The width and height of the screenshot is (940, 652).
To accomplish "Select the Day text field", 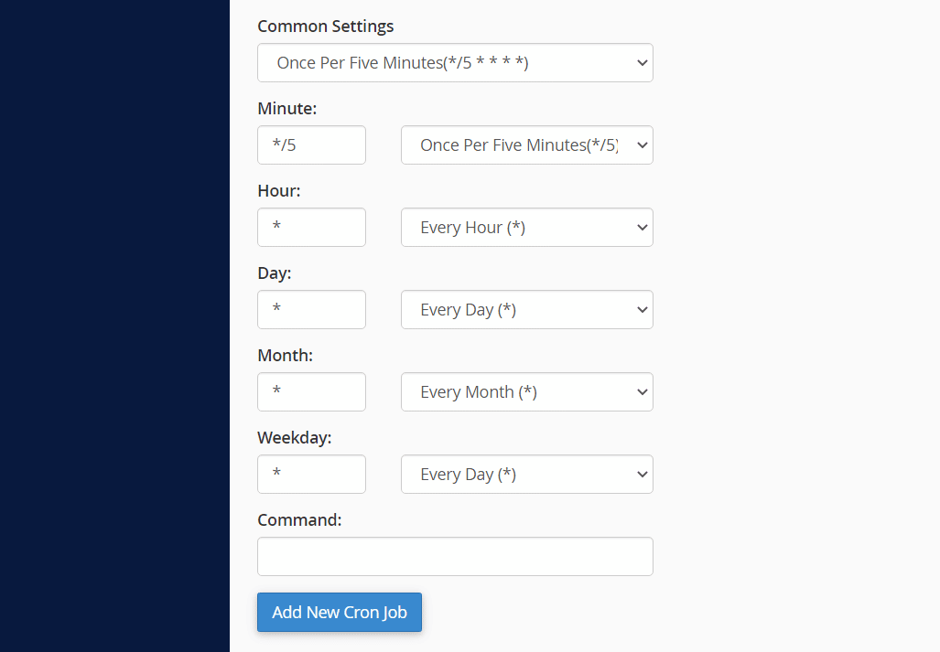I will [311, 310].
